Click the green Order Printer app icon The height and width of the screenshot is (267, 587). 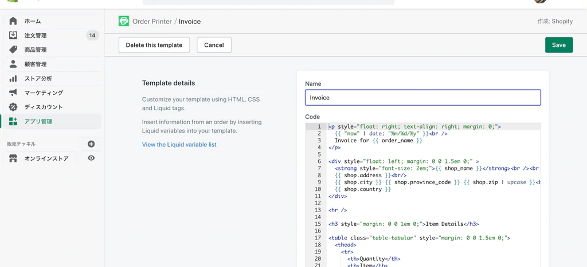tap(124, 21)
